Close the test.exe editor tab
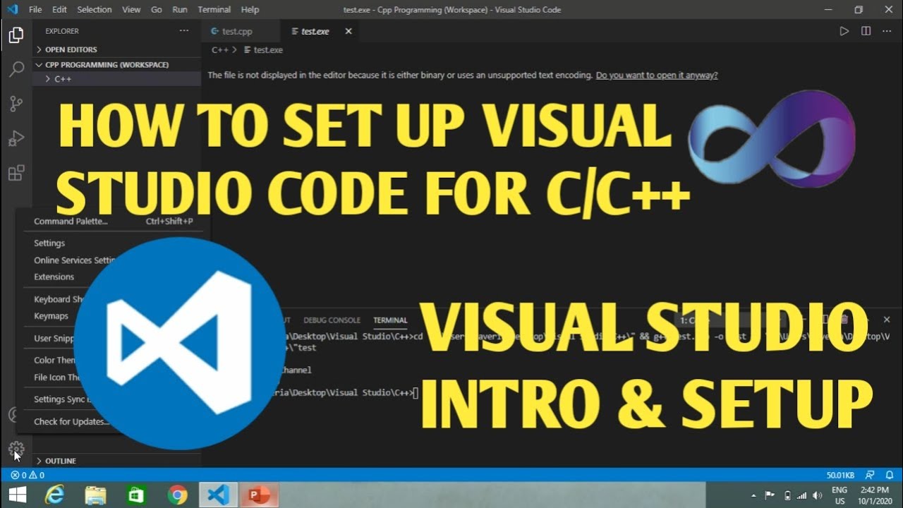The image size is (903, 508). point(349,31)
